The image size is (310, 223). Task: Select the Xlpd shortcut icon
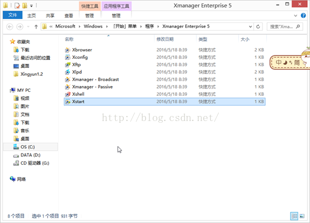point(68,72)
